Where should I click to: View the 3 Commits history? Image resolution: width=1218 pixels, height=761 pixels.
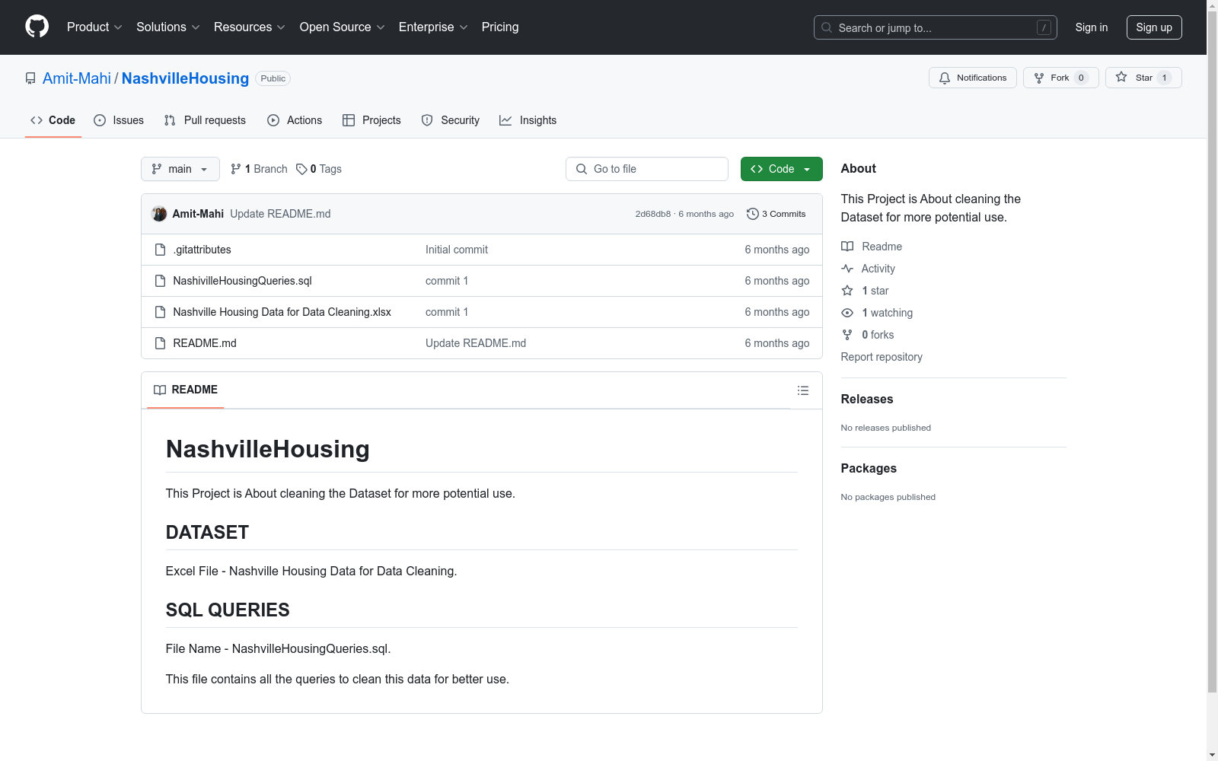point(776,214)
